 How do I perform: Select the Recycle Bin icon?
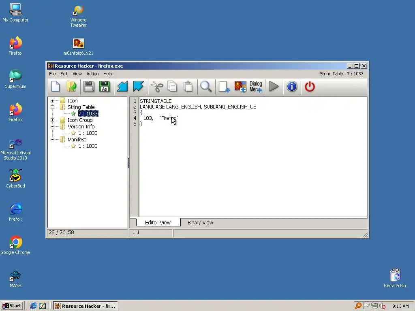click(395, 278)
